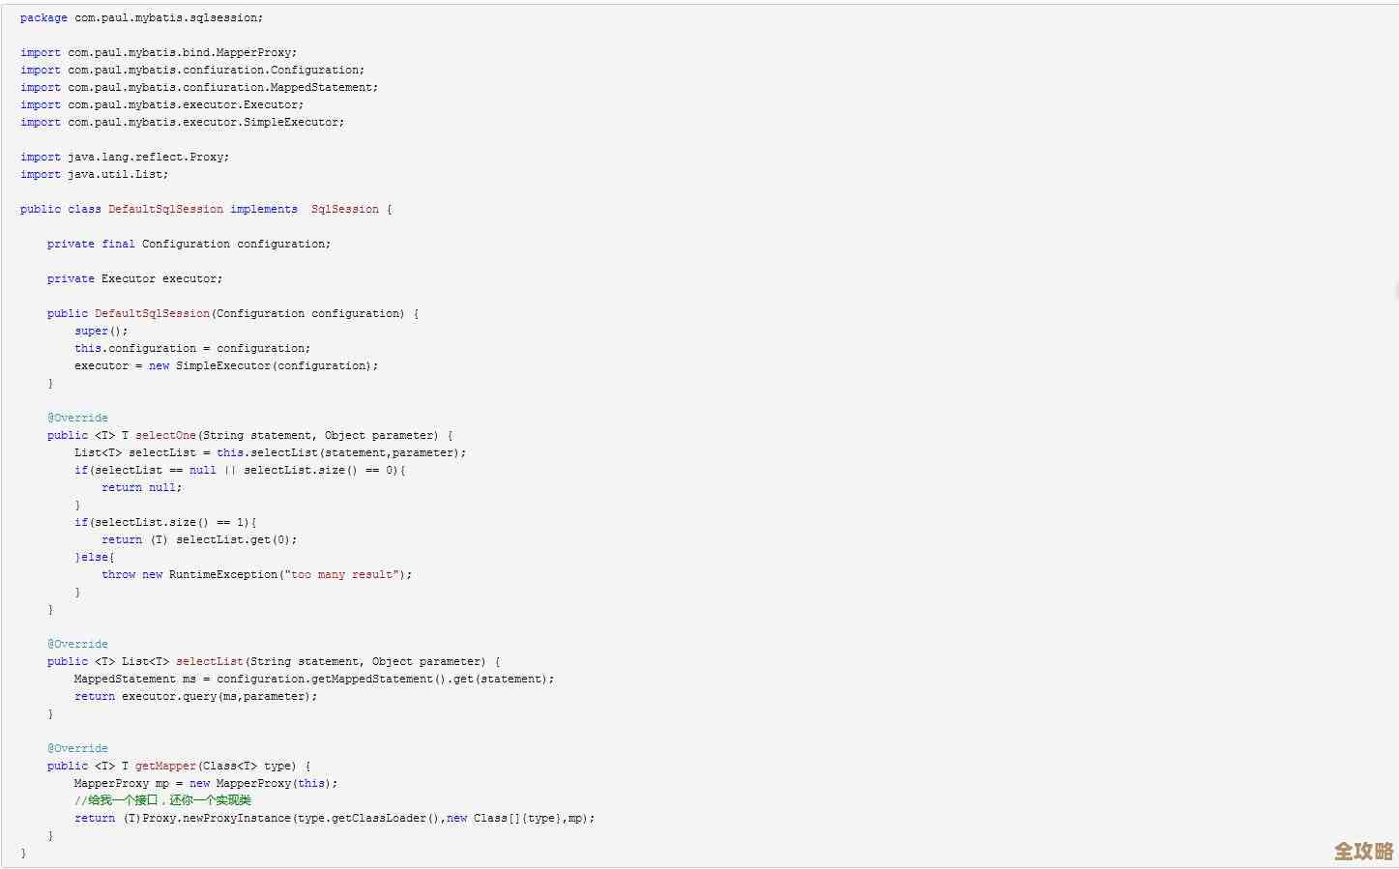
Task: Click the Proxy.newProxyInstance return statement
Action: coord(334,818)
